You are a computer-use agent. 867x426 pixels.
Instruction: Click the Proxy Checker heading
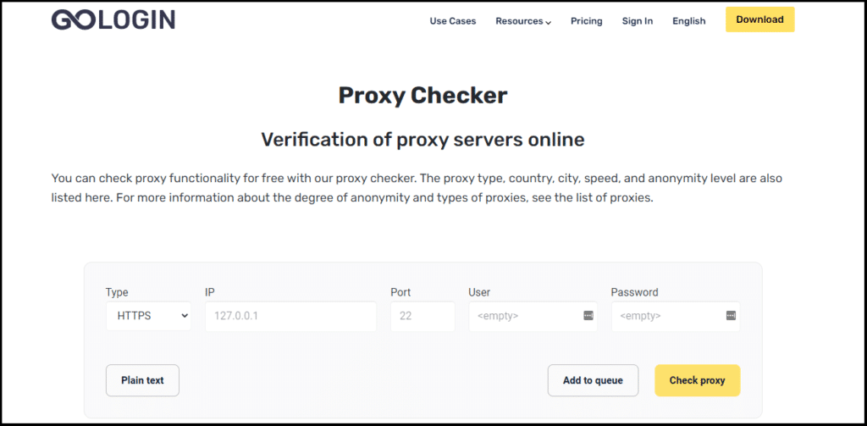(x=422, y=95)
